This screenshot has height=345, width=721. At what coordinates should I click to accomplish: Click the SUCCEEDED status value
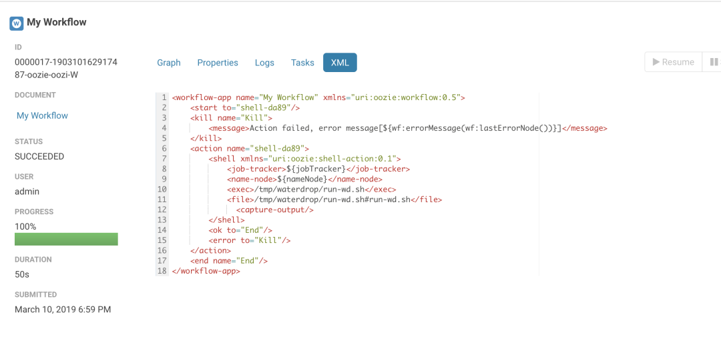tap(39, 156)
